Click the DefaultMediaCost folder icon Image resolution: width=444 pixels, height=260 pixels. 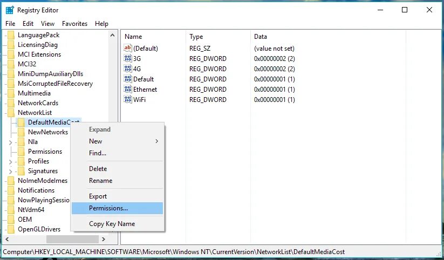pyautogui.click(x=21, y=122)
